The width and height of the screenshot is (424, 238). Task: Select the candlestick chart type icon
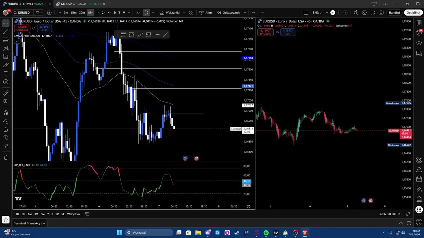coord(146,13)
